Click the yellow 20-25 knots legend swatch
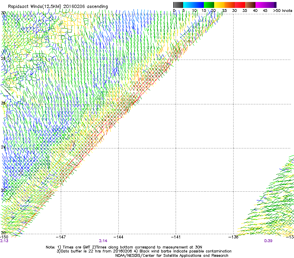This screenshot has height=258, width=294. (x=219, y=5)
